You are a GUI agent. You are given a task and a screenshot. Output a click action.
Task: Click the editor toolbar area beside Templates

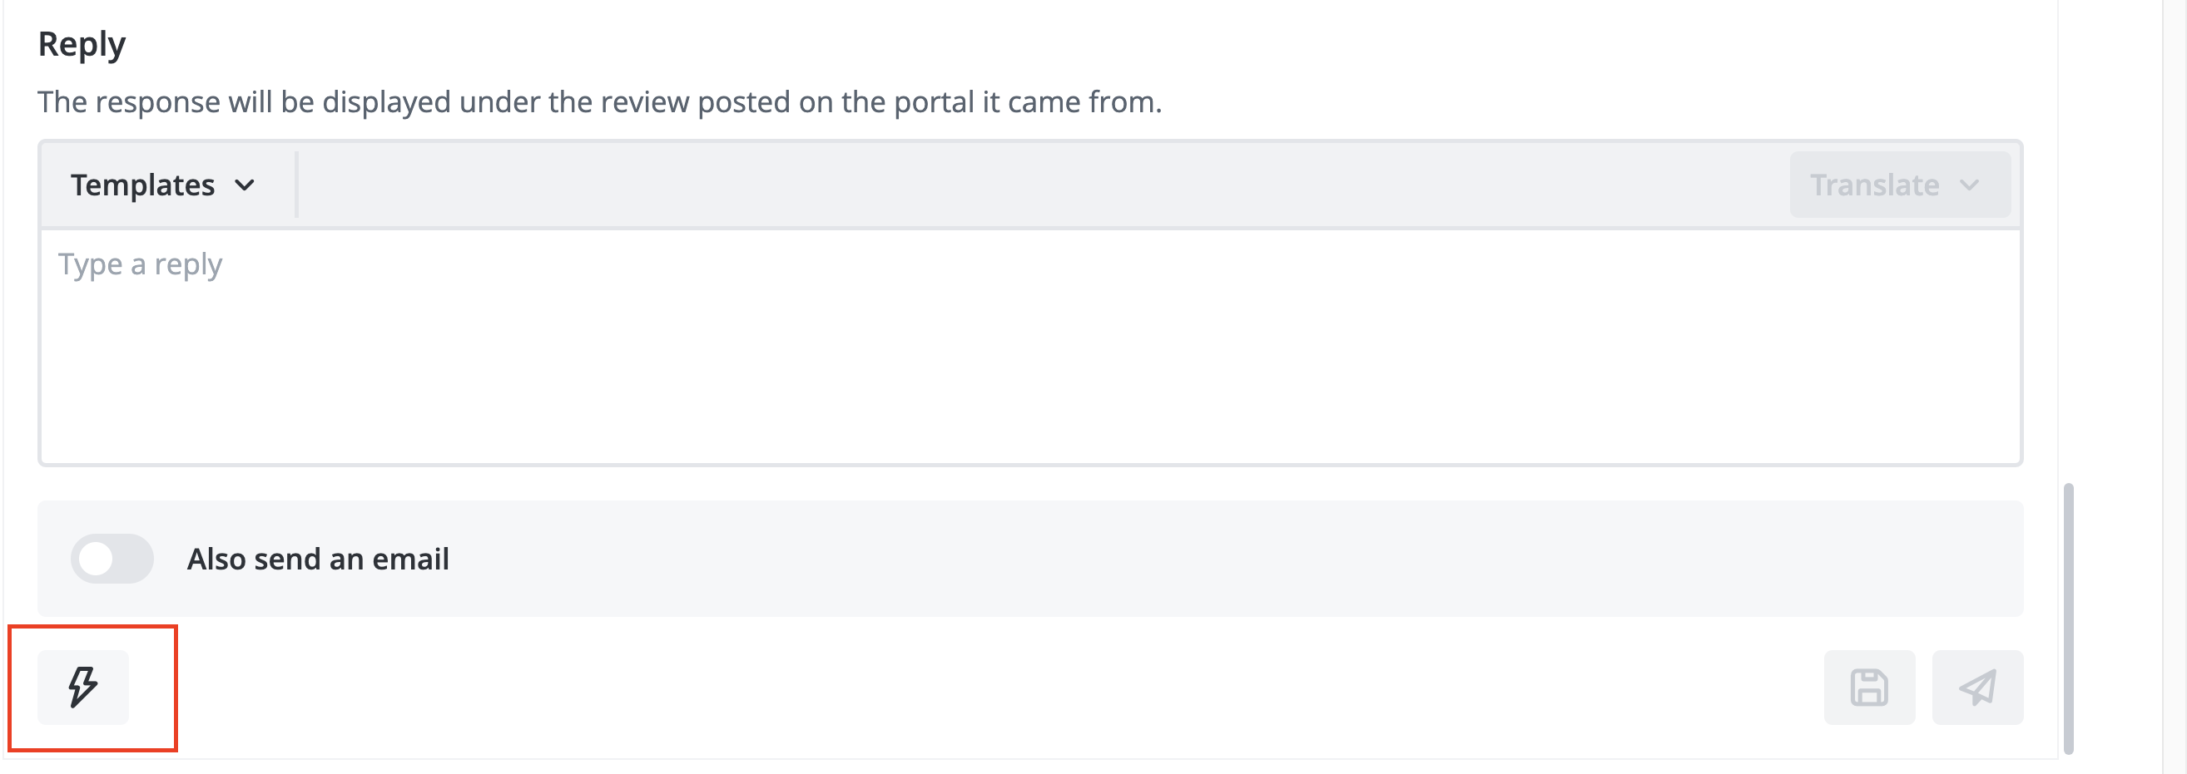click(x=1043, y=185)
